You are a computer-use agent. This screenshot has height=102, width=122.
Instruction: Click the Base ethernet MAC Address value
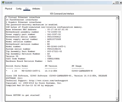click(x=58, y=29)
